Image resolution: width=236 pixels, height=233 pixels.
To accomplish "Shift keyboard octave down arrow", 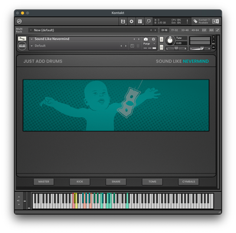I will [19, 205].
